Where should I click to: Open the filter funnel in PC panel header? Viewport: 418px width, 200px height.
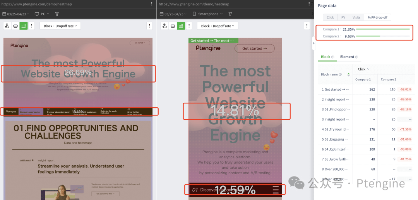[x=57, y=14]
